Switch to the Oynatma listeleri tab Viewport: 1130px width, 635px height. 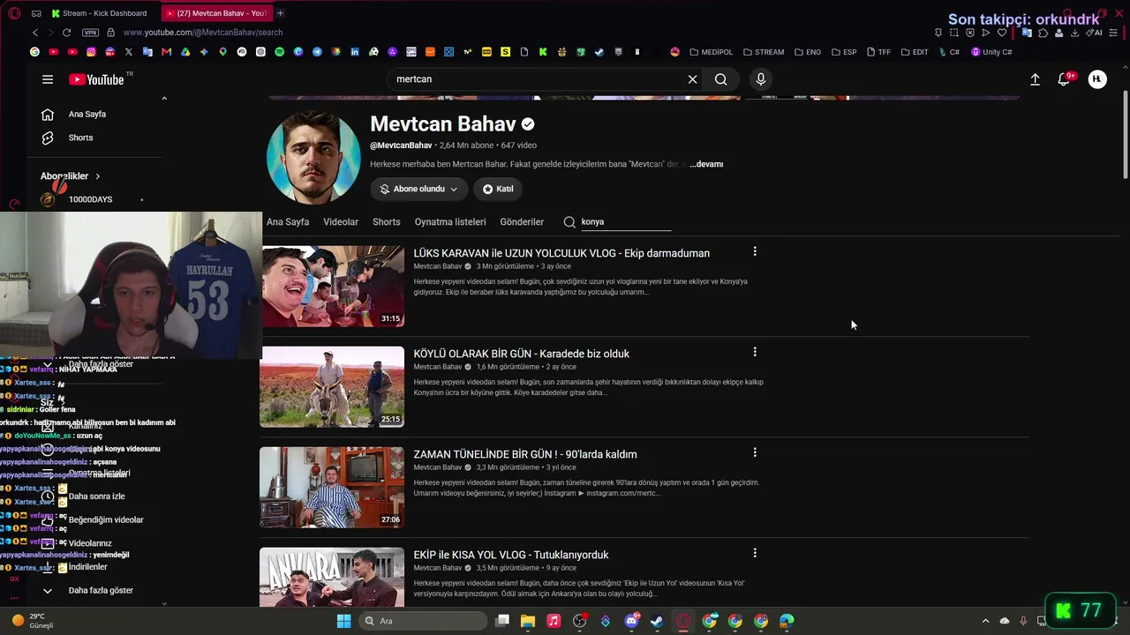[450, 222]
